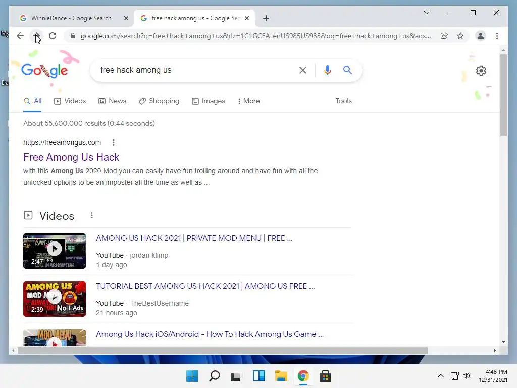The height and width of the screenshot is (388, 517).
Task: Open the clock showing 4:48 PM
Action: coord(493,376)
